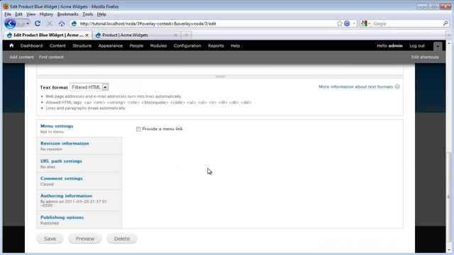Image resolution: width=454 pixels, height=255 pixels.
Task: Select the Authoring information vertical tab
Action: tap(79, 200)
